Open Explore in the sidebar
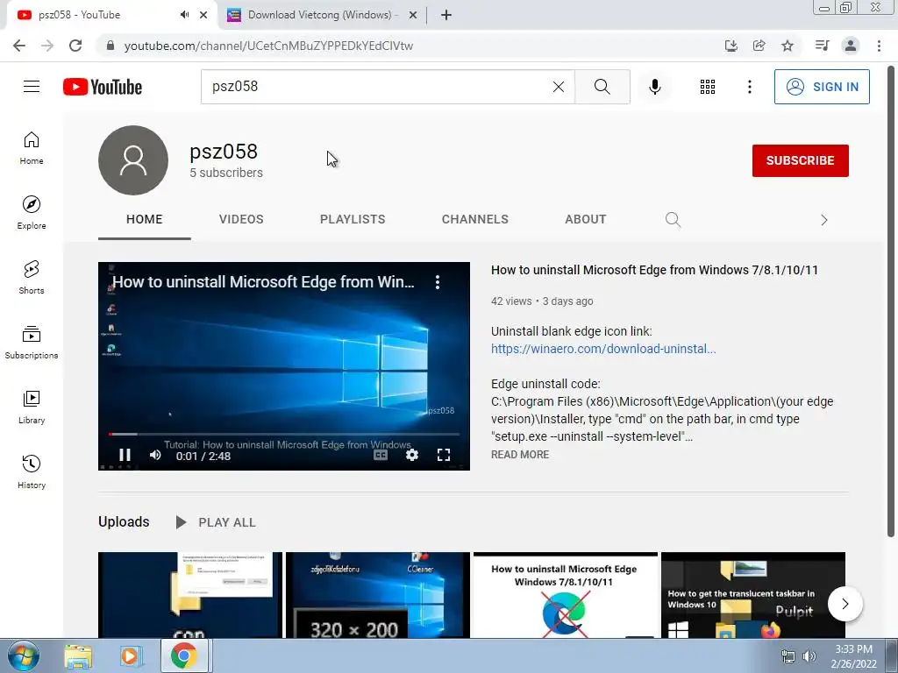This screenshot has width=898, height=673. point(32,213)
